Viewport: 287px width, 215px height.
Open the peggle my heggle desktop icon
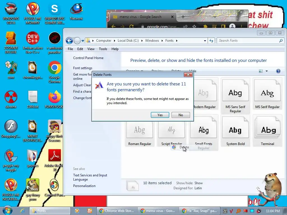pos(11,160)
